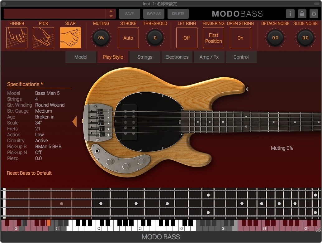This screenshot has width=322, height=243.
Task: Click the BMan 5 BHB pick-up value
Action: pos(48,147)
